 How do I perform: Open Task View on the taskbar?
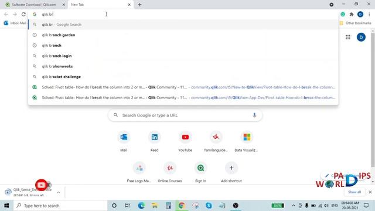tap(127, 206)
